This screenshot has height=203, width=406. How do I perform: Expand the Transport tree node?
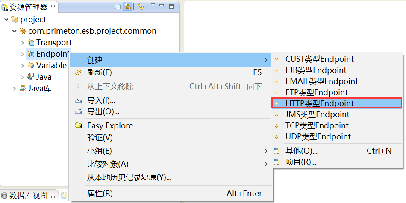click(22, 43)
